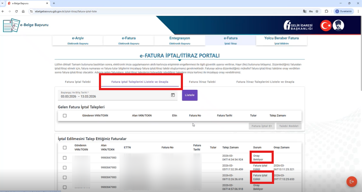Select all in İptal Edilmesini Talep Ettiğiniz Faturalar
The height and width of the screenshot is (192, 362).
click(x=65, y=147)
